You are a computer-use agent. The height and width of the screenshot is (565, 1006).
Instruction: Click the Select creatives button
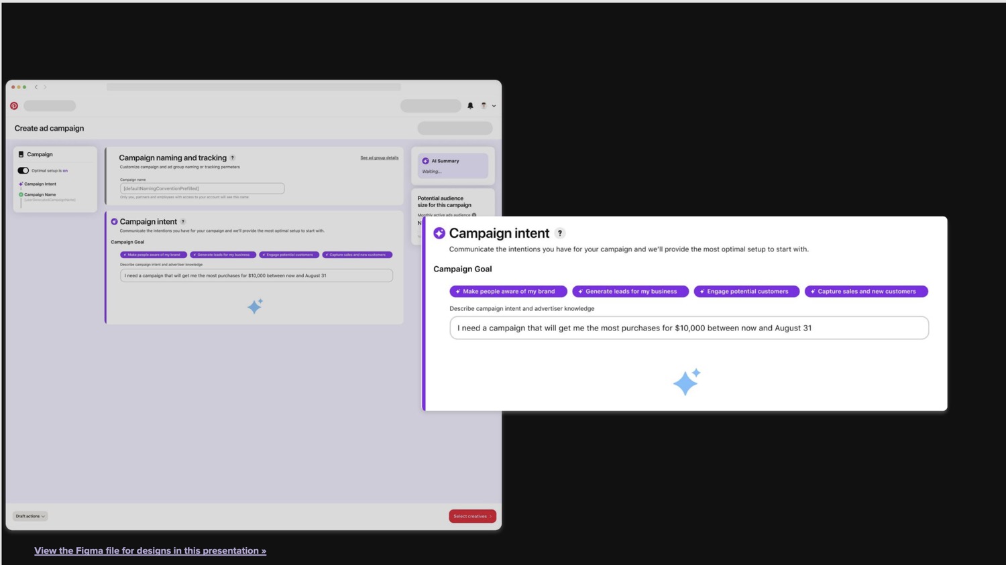[472, 516]
